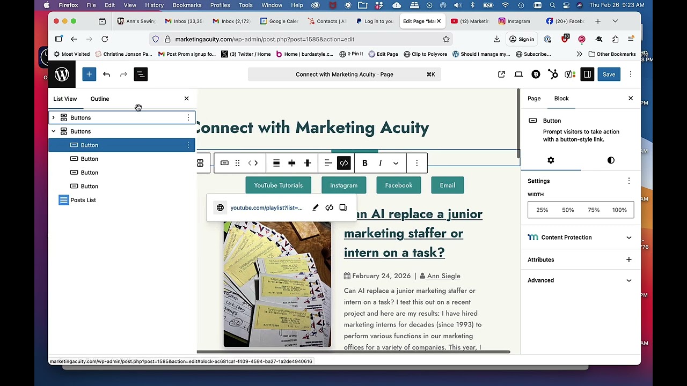The image size is (687, 386).
Task: Set button width to 75%
Action: pyautogui.click(x=594, y=210)
